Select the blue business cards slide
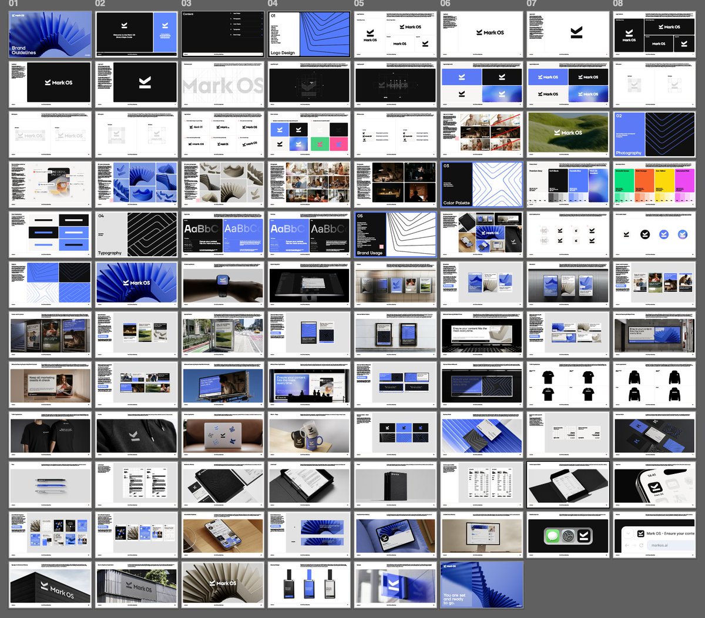705x618 pixels. point(482,434)
